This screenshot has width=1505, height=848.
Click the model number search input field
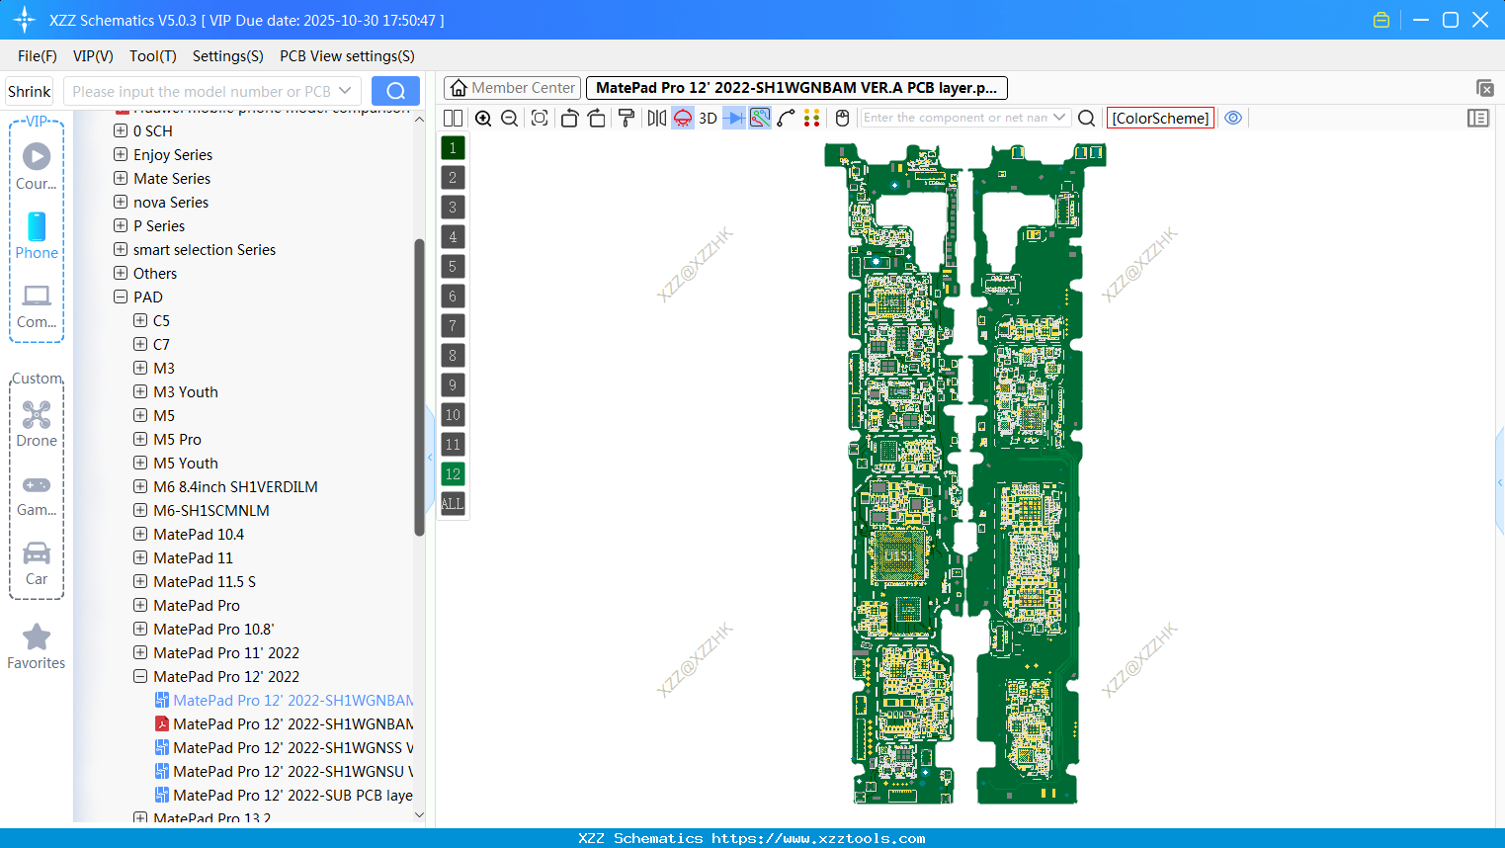point(202,91)
